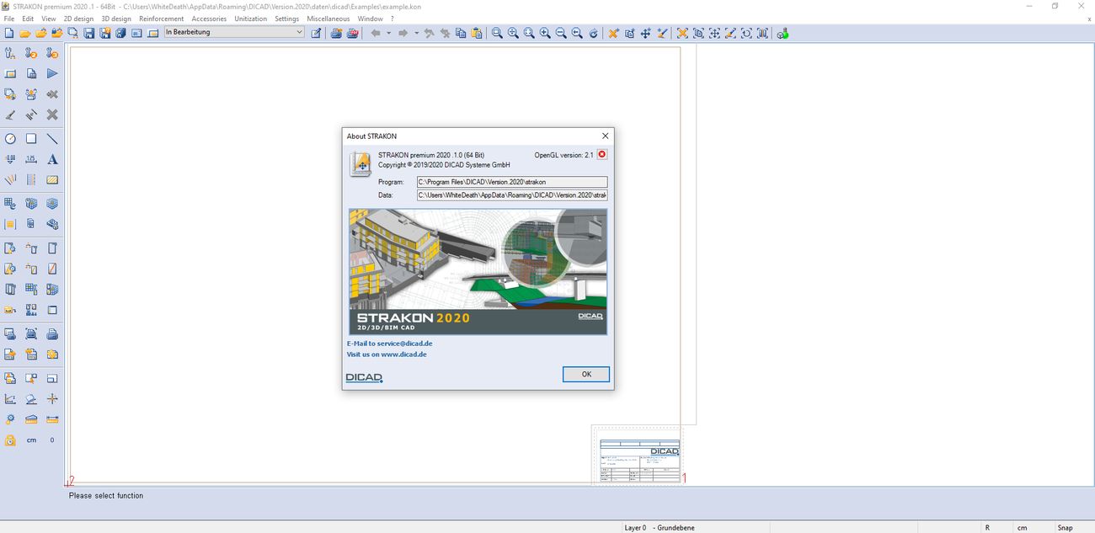
Task: Open the Window menu
Action: tap(370, 19)
